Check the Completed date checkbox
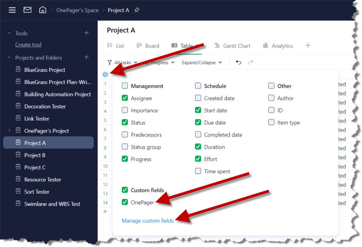 198,135
